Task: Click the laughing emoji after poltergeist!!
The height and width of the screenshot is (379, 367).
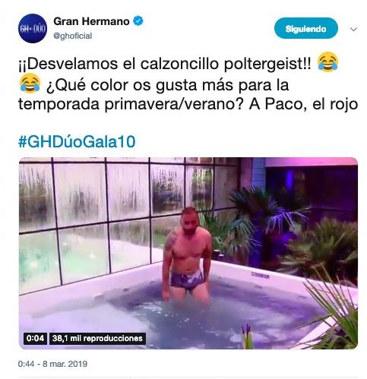Action: pos(328,62)
